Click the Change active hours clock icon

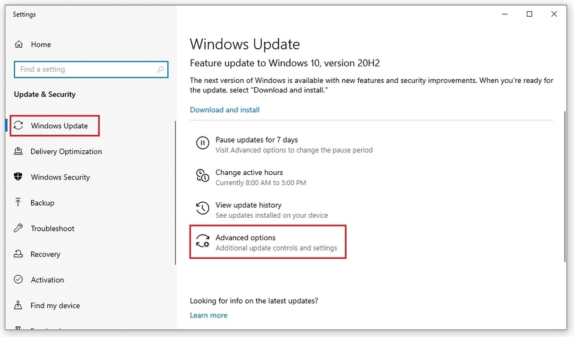tap(203, 175)
